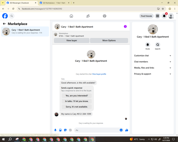
Task: Click the browser address bar URL
Action: pos(42,9)
